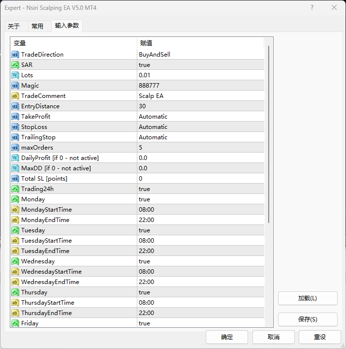Click the string icon beside MondayStartTime
The height and width of the screenshot is (349, 346).
click(15, 210)
